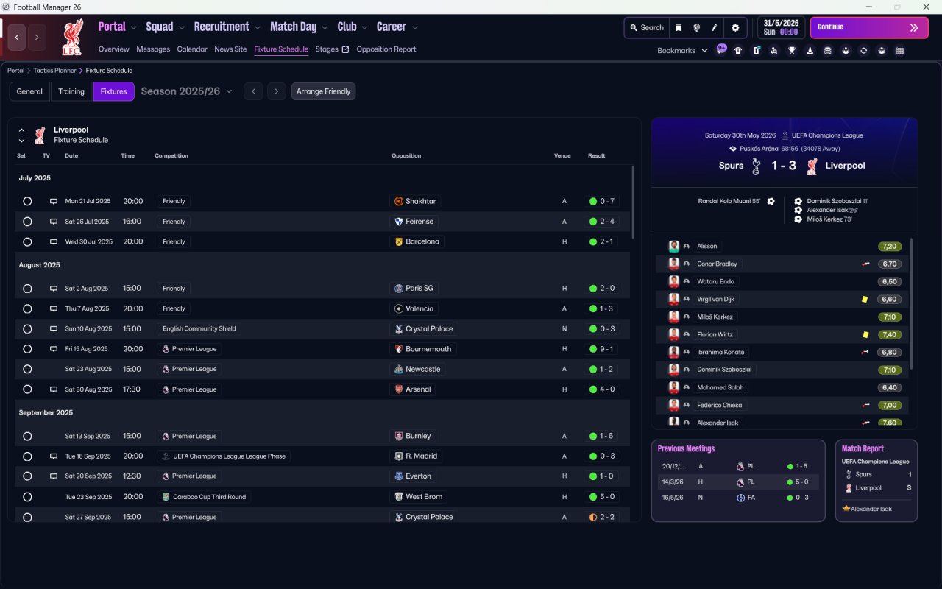Open settings with the gear icon
The width and height of the screenshot is (942, 589).
coord(735,27)
